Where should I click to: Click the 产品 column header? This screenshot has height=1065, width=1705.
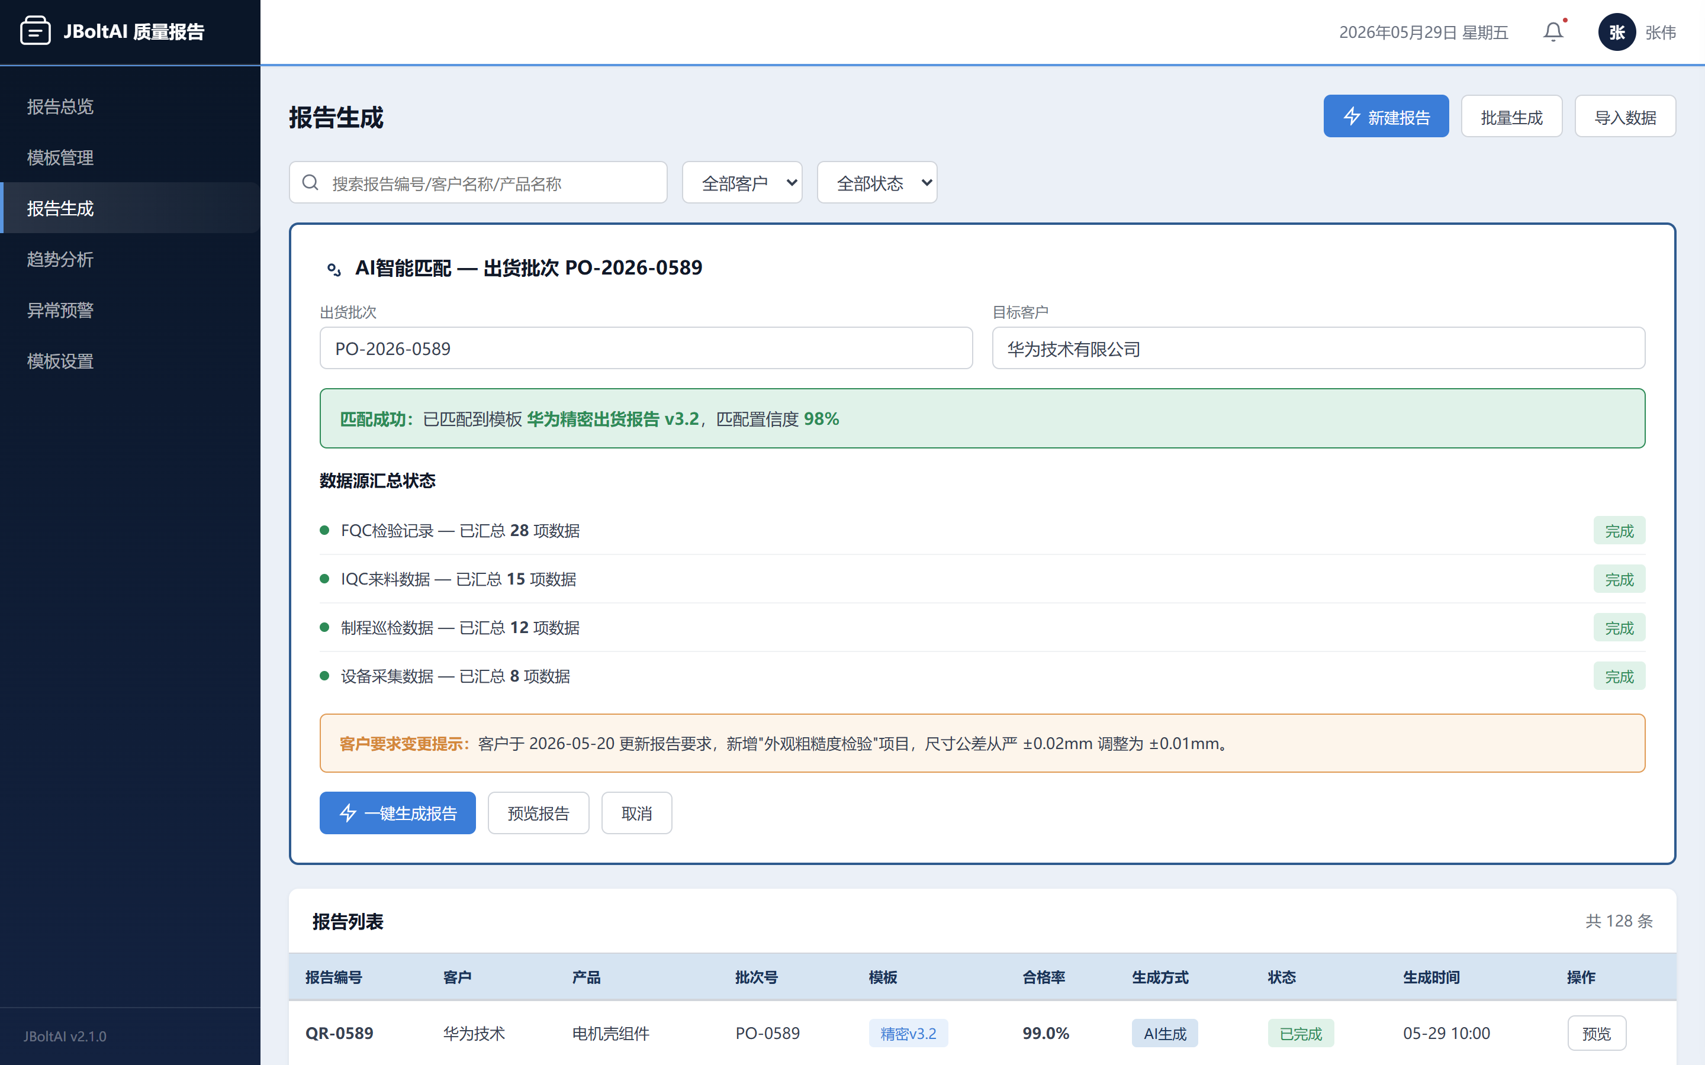click(x=586, y=977)
